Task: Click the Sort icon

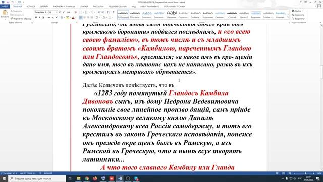Action: [x=109, y=12]
